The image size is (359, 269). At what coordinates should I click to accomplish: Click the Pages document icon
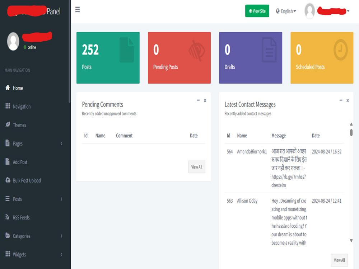coord(8,143)
